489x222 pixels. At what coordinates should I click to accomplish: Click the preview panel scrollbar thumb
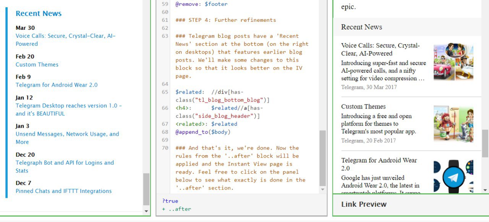pyautogui.click(x=485, y=143)
